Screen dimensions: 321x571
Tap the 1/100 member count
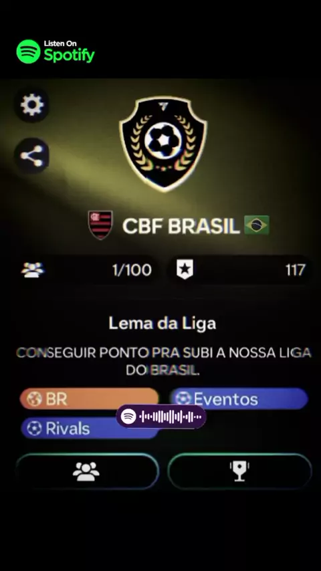(x=132, y=270)
